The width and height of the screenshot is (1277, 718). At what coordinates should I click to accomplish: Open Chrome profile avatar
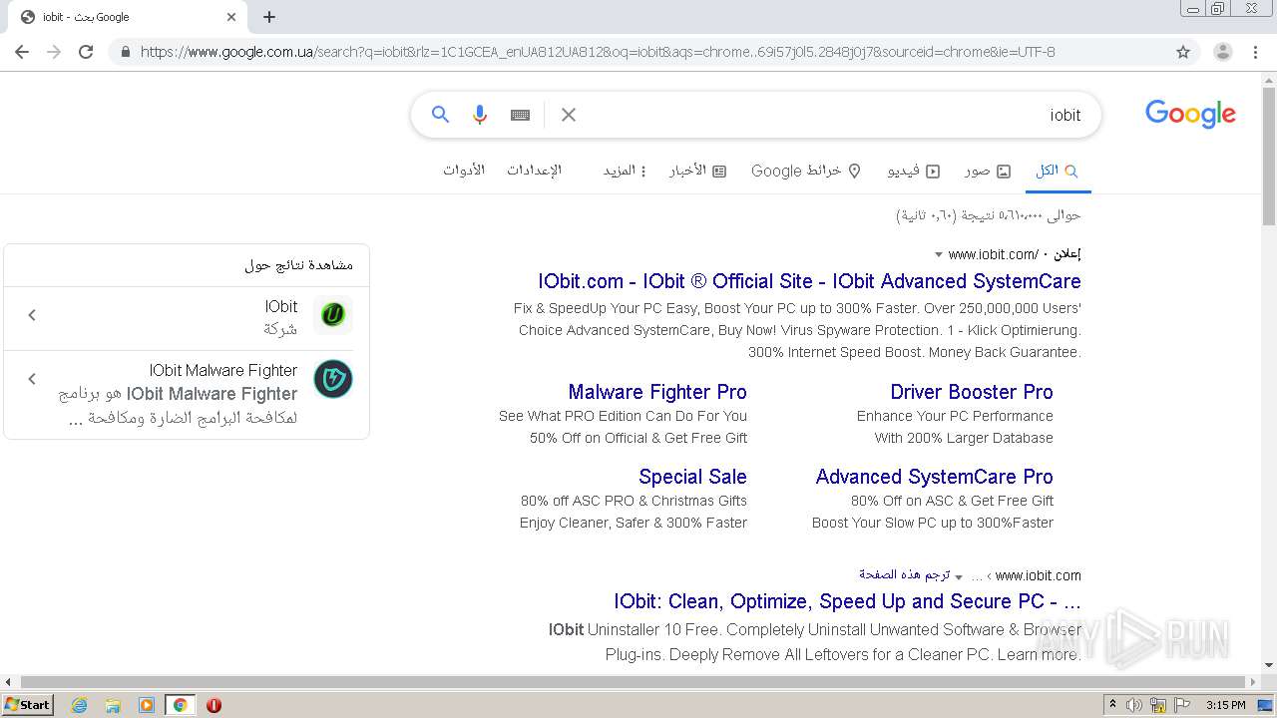tap(1222, 52)
